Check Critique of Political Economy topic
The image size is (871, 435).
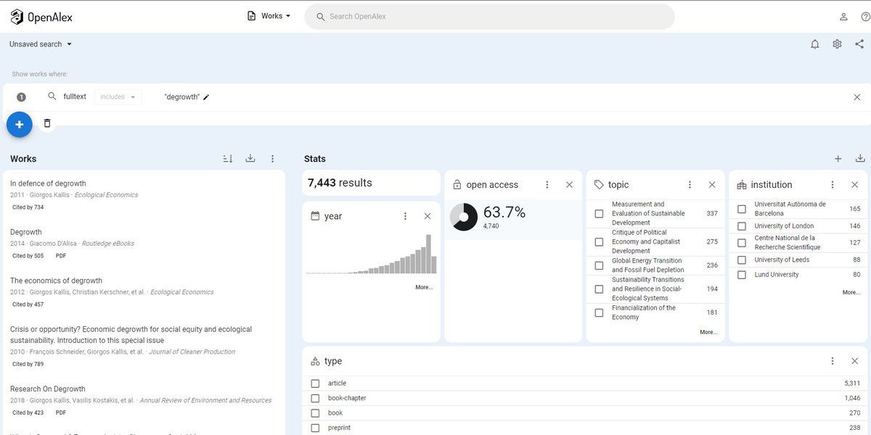point(599,242)
